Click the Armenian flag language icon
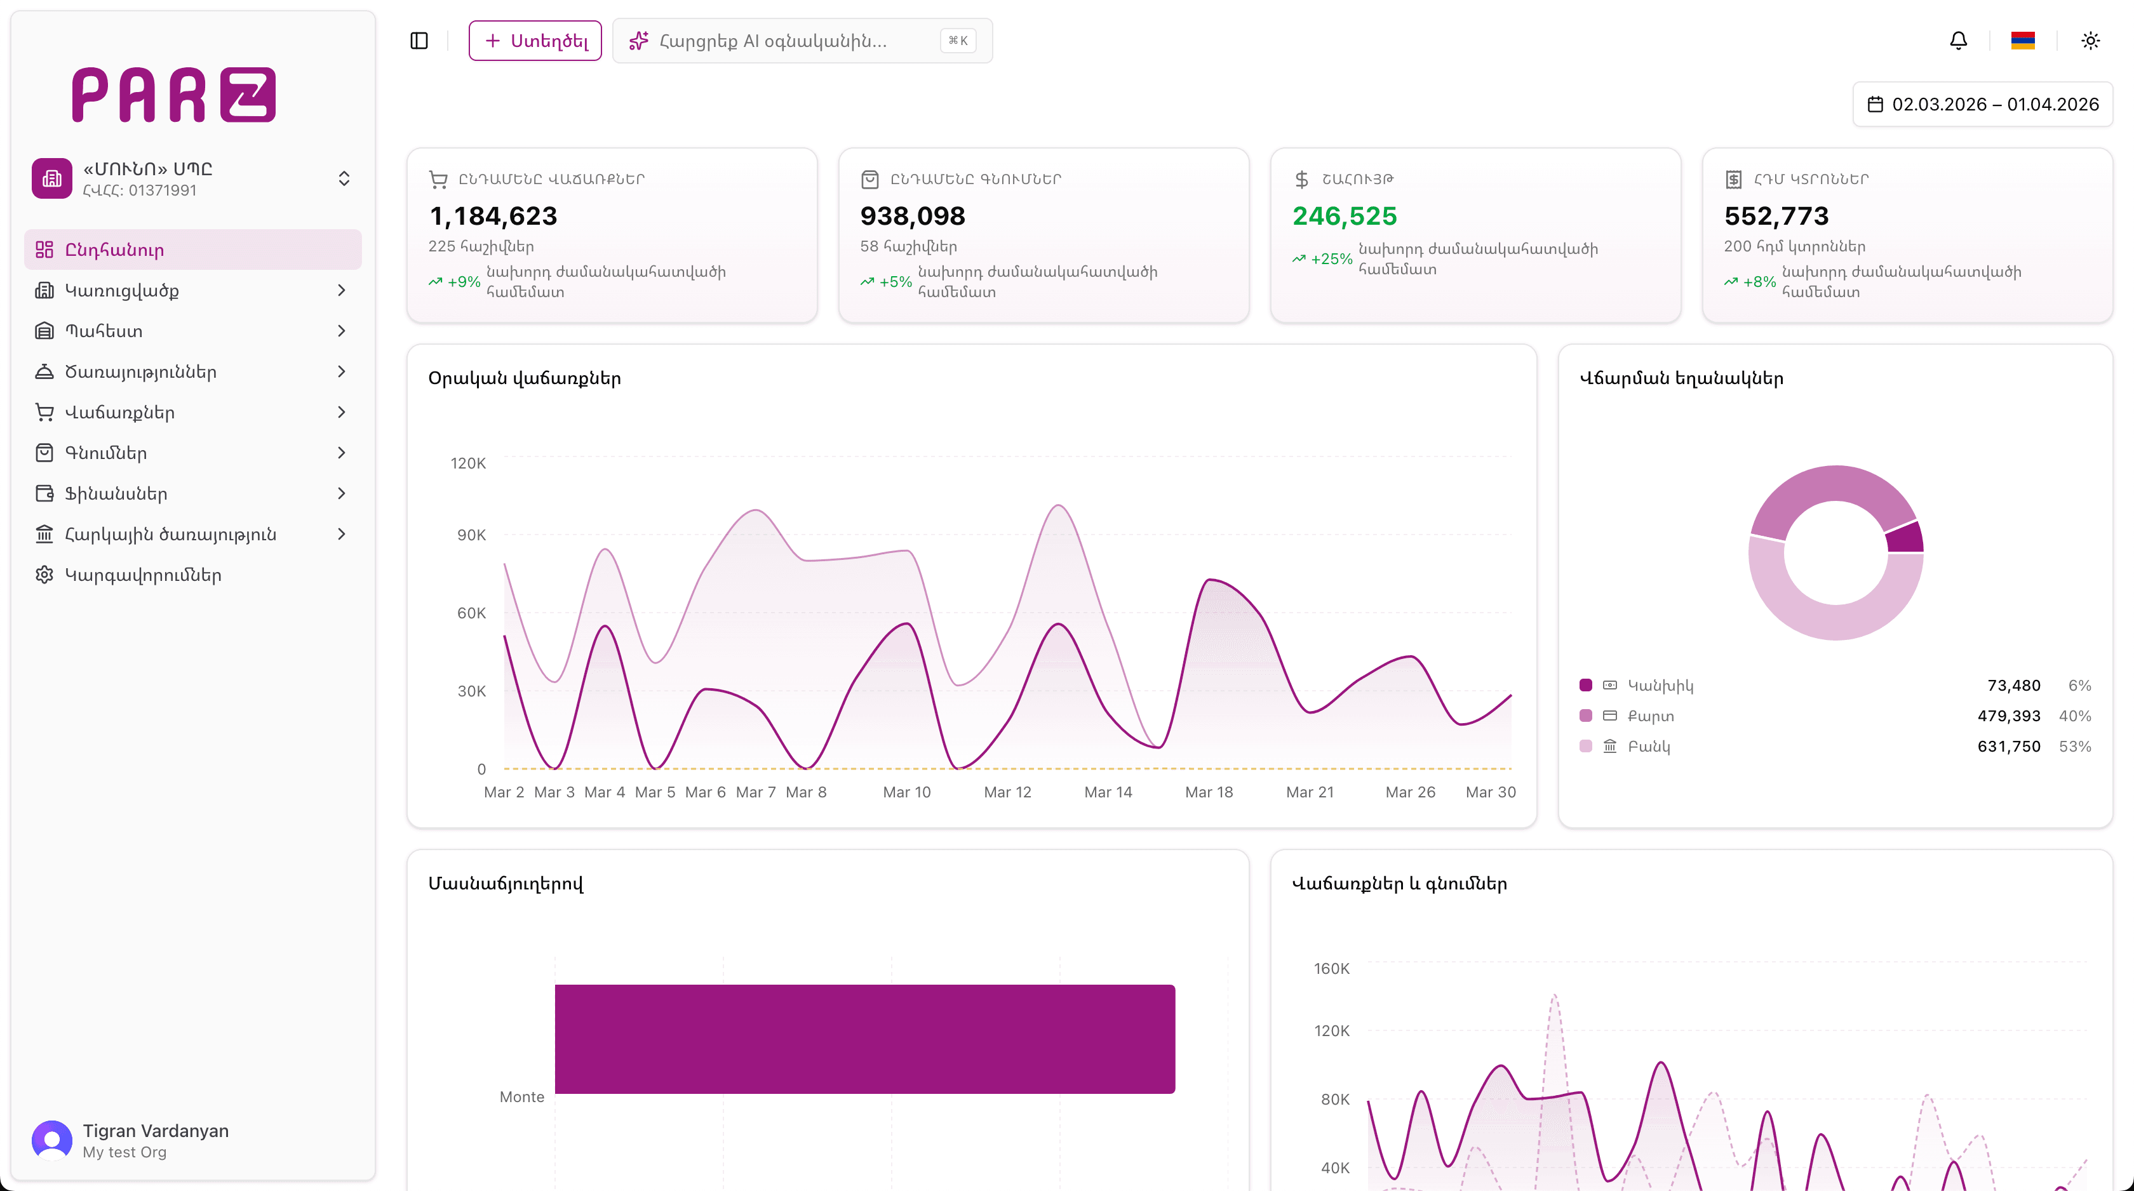Screen dimensions: 2134x1191 [x=2022, y=41]
